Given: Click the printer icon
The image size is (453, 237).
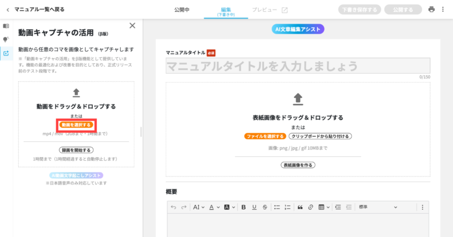Looking at the screenshot, I should coord(431,10).
